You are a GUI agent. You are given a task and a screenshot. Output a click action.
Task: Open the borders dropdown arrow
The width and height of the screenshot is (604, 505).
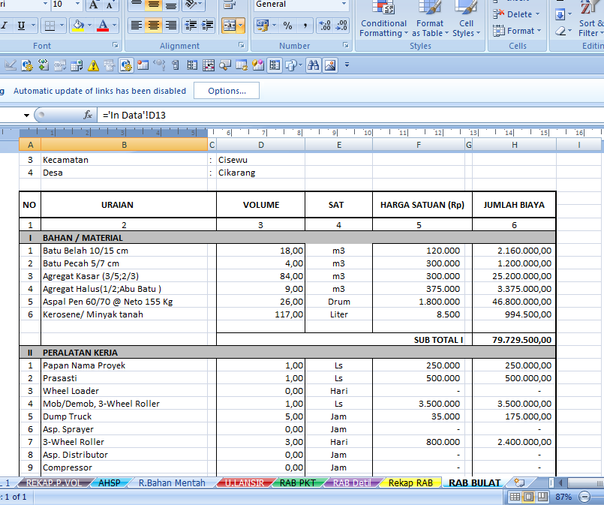pos(62,26)
